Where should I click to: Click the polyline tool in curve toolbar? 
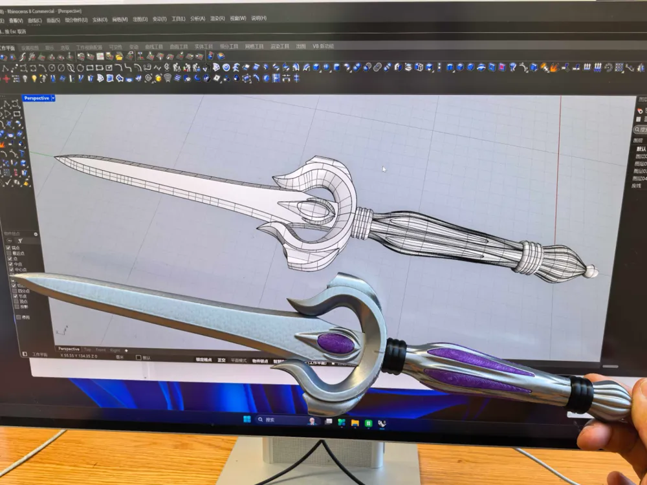[5, 68]
